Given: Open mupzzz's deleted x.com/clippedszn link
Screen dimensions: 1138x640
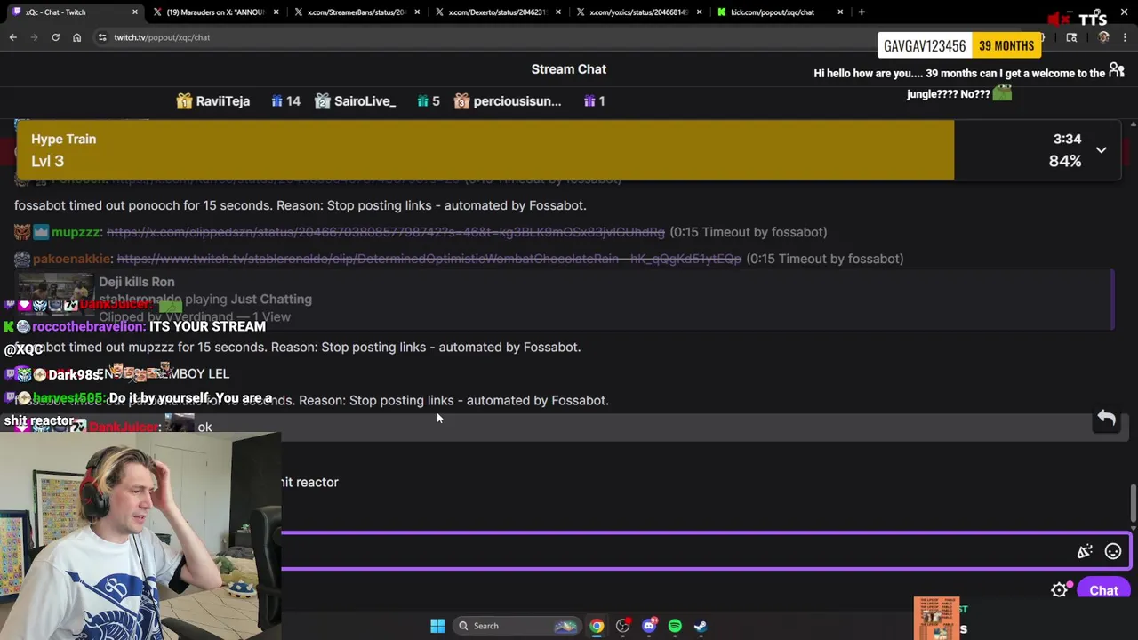Looking at the screenshot, I should [385, 232].
